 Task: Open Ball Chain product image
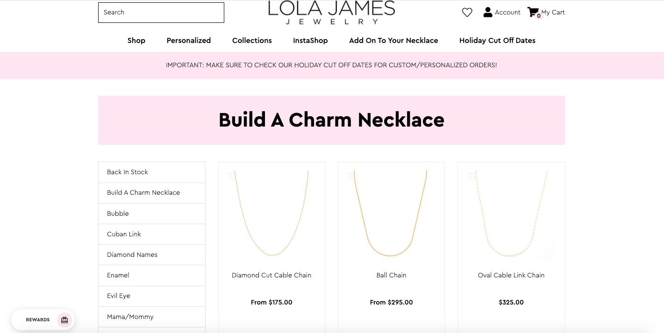click(391, 213)
